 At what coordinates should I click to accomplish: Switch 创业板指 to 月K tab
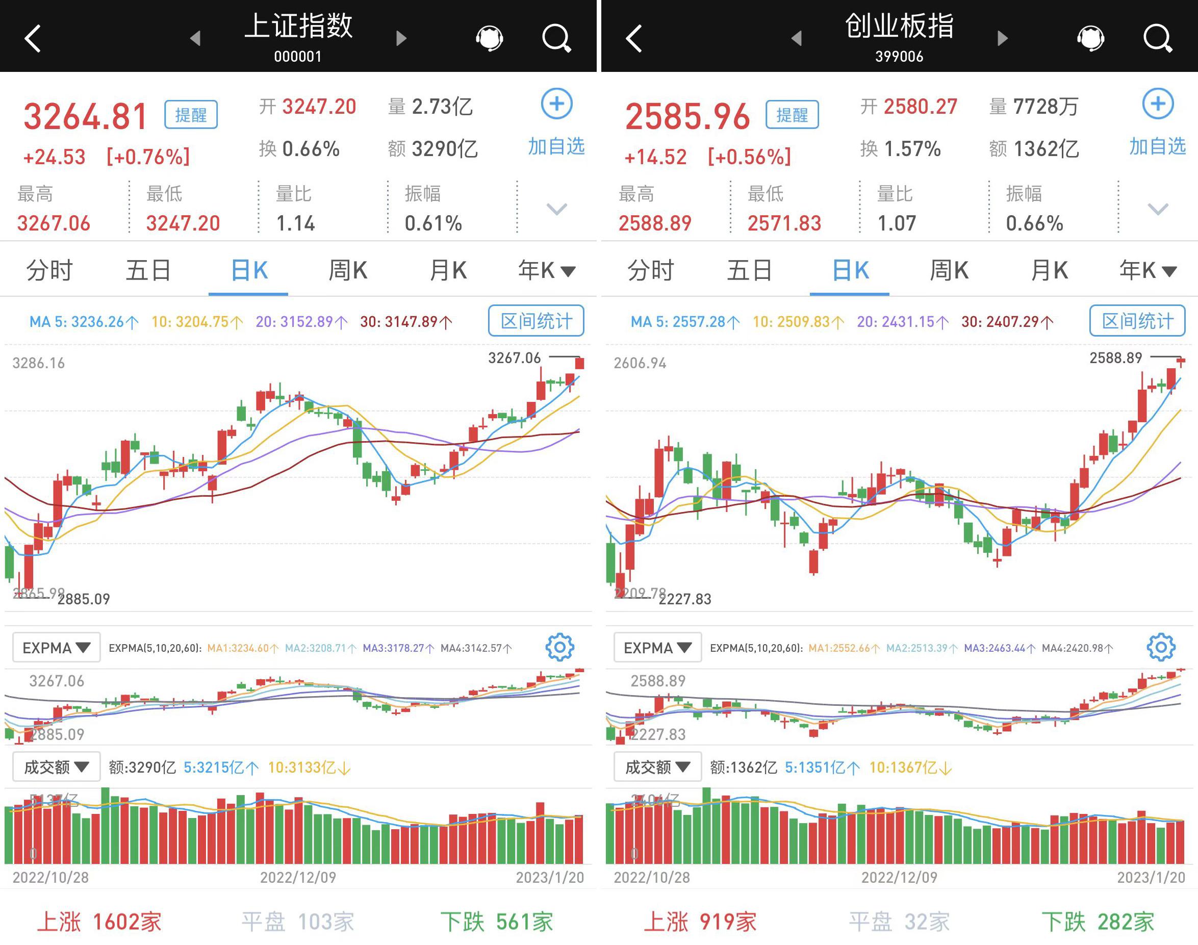[x=1050, y=271]
